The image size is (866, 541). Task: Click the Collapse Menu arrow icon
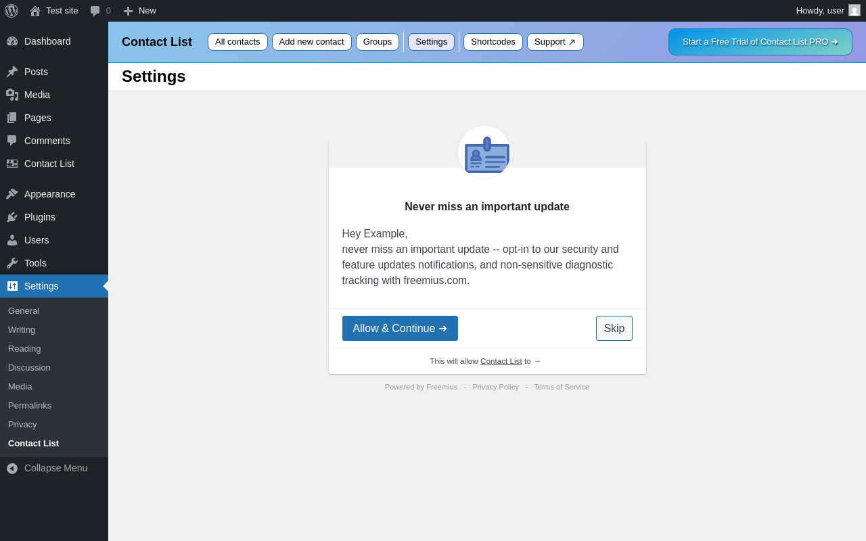(12, 468)
